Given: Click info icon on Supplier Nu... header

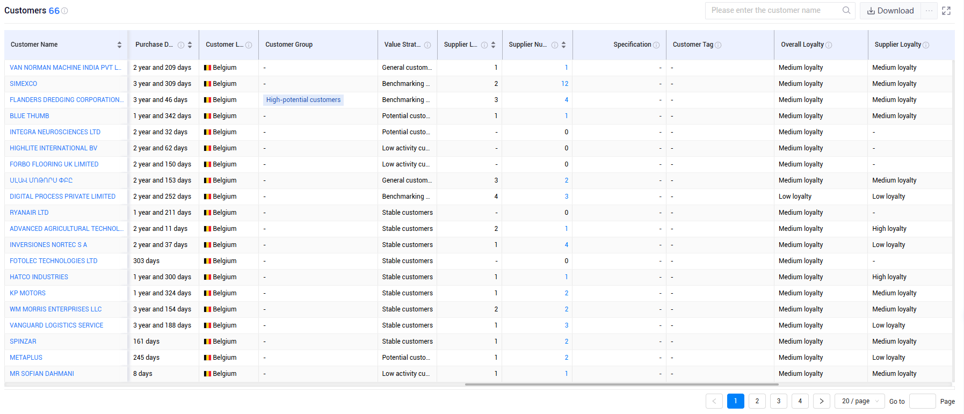Looking at the screenshot, I should 555,45.
